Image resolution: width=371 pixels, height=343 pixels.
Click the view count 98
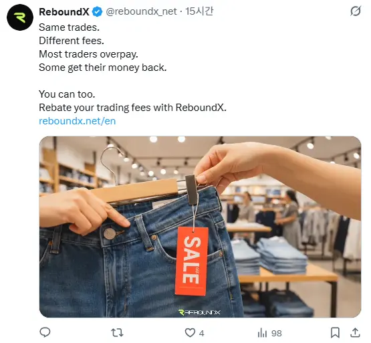tap(276, 333)
